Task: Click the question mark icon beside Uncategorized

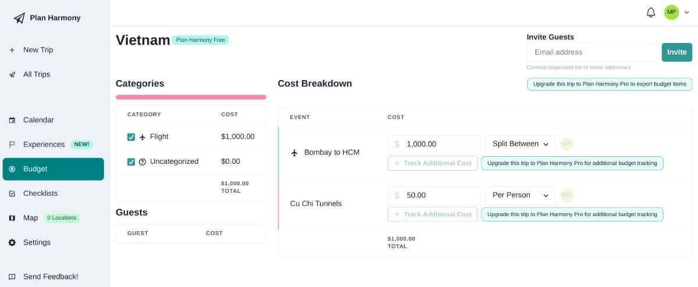Action: tap(143, 162)
